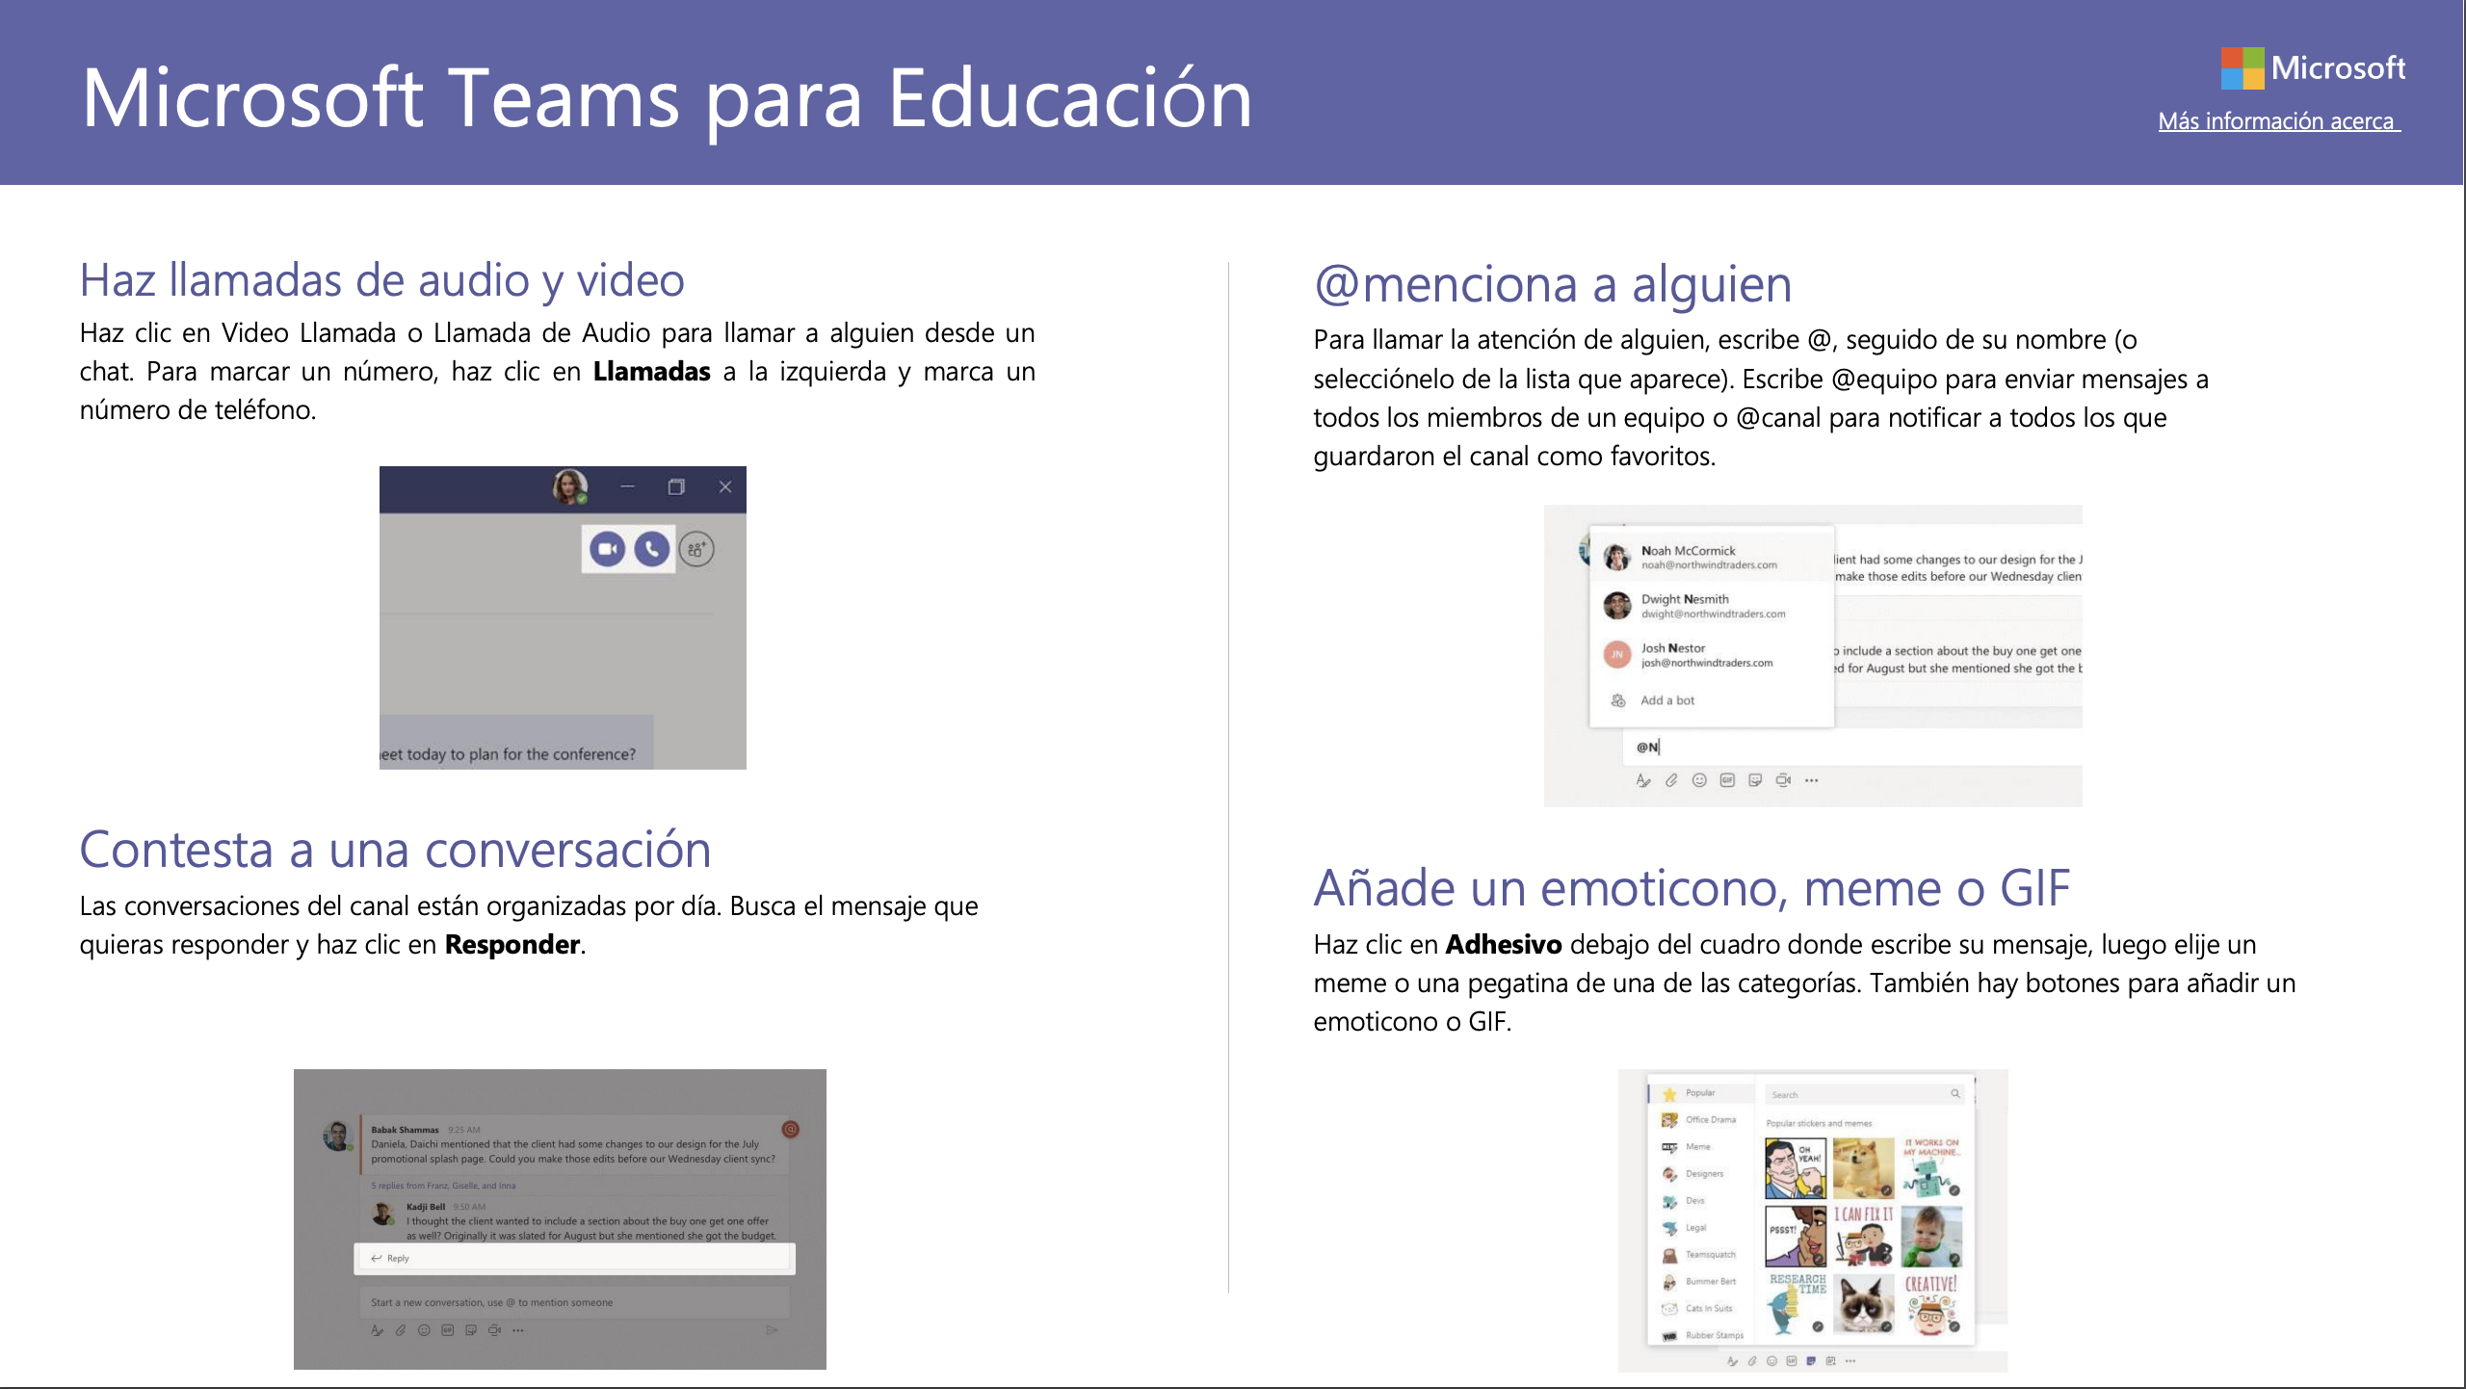Expand the 5 replies from Franz, Giselle thread
The width and height of the screenshot is (2466, 1389).
click(x=443, y=1186)
